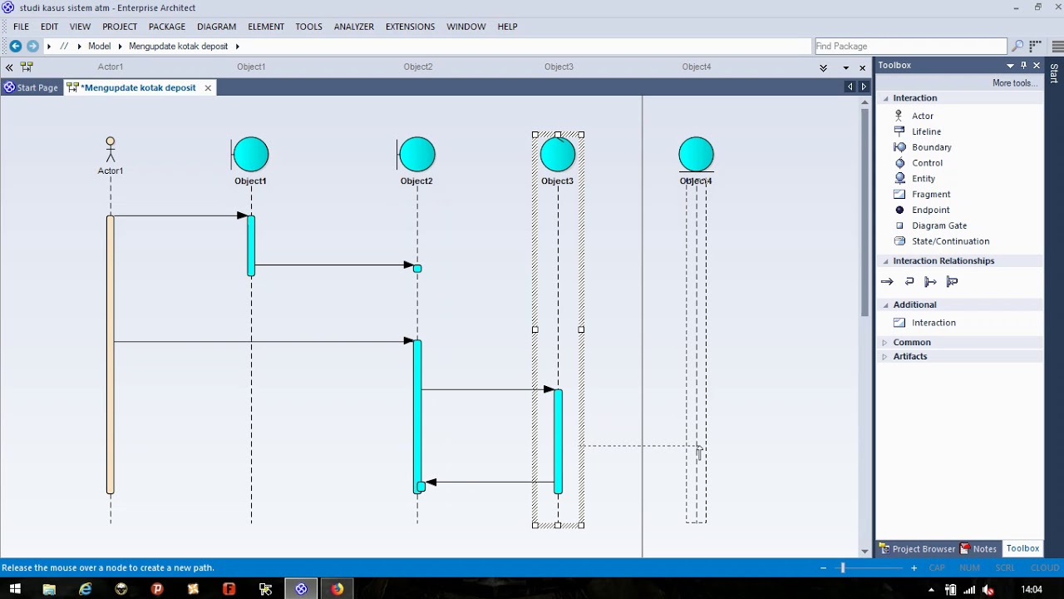Click the muted volume tray icon
This screenshot has height=599, width=1064.
[988, 590]
